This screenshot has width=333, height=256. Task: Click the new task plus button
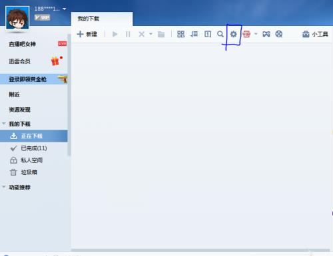coord(87,34)
